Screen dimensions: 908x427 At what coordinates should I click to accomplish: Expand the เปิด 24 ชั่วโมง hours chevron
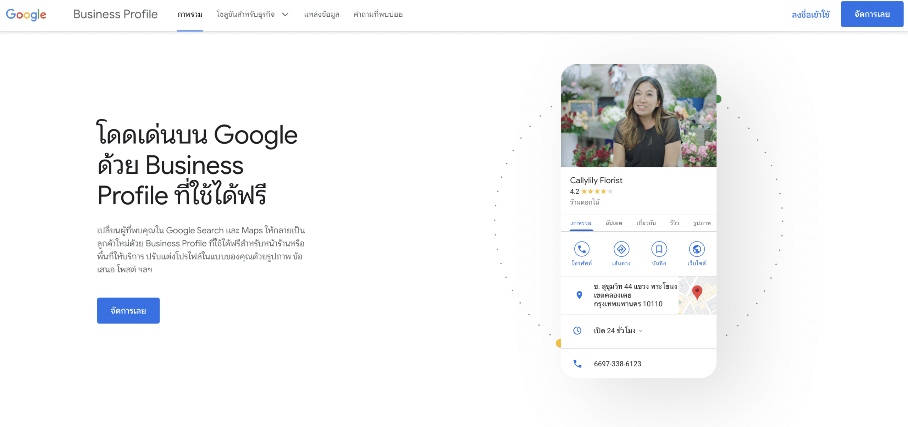(x=641, y=331)
